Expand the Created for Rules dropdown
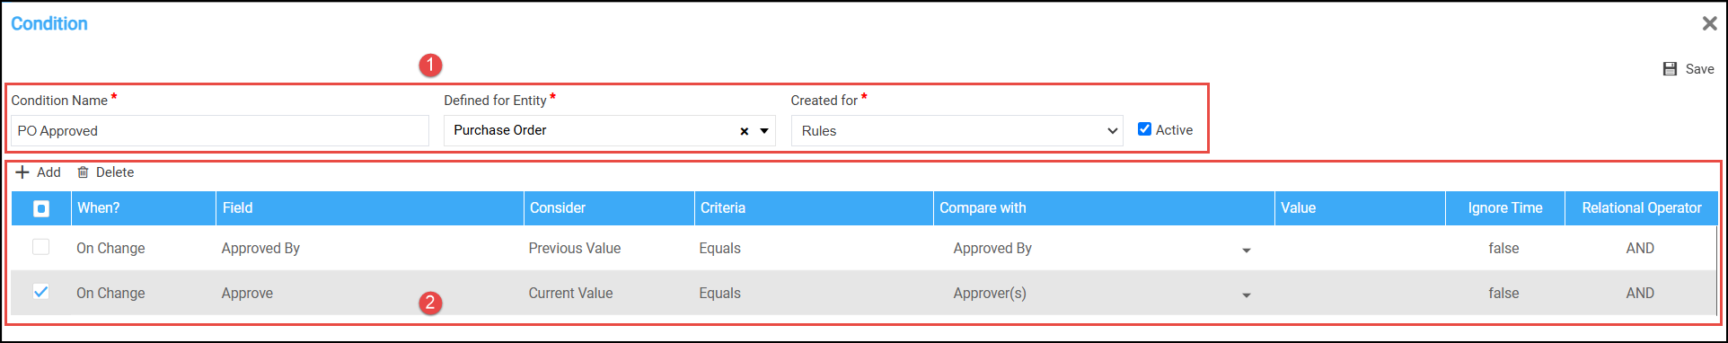The image size is (1728, 343). point(957,131)
